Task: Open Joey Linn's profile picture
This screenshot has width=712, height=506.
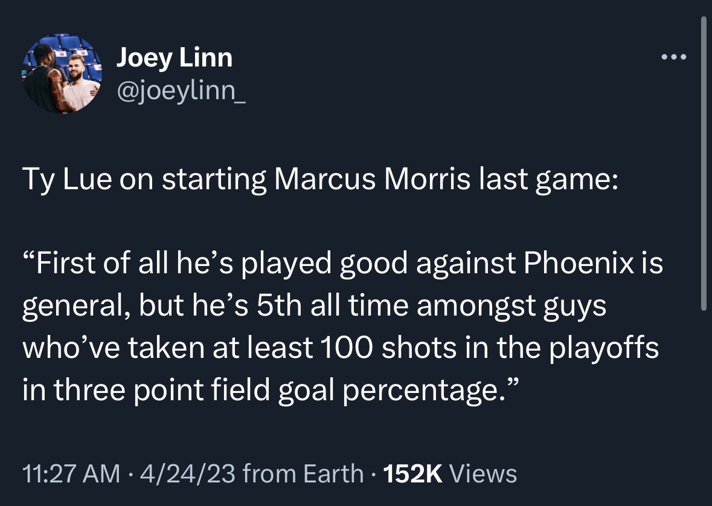Action: coord(62,73)
